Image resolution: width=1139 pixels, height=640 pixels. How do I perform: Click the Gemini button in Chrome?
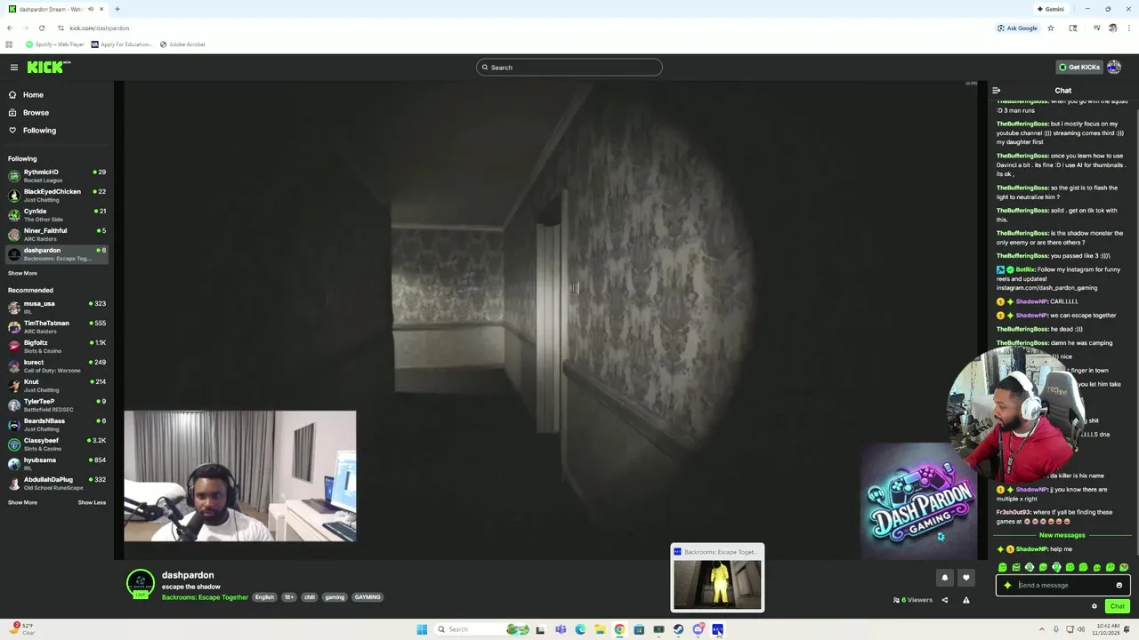click(1050, 9)
